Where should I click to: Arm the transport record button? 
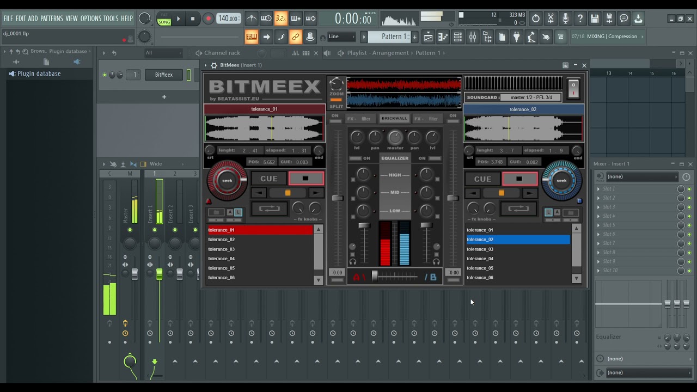pyautogui.click(x=208, y=19)
